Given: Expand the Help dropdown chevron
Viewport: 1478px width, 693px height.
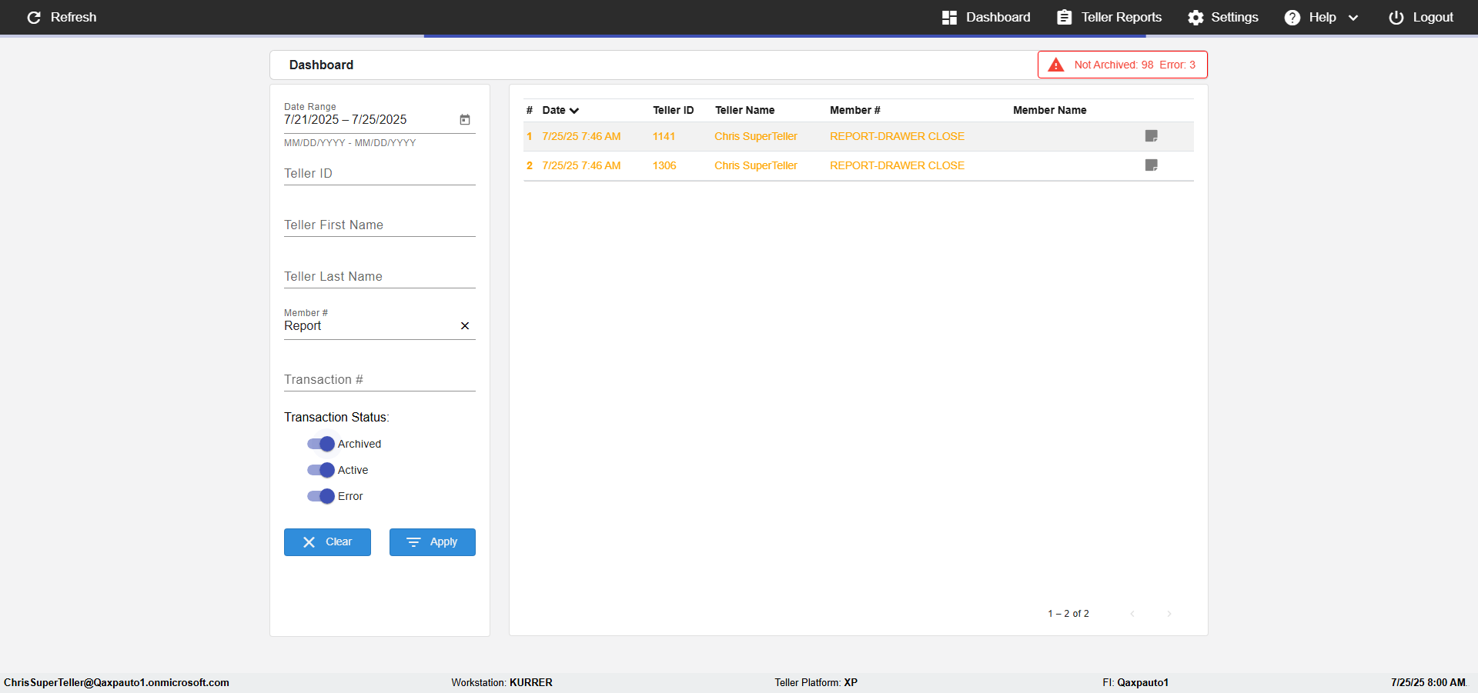Looking at the screenshot, I should coord(1353,18).
